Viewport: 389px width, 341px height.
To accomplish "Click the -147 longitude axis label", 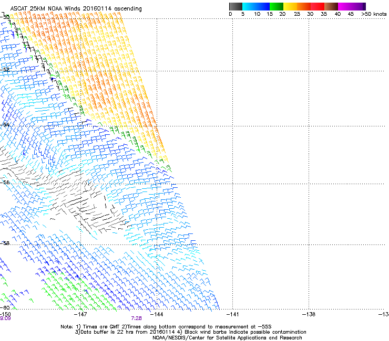I will pyautogui.click(x=80, y=314).
